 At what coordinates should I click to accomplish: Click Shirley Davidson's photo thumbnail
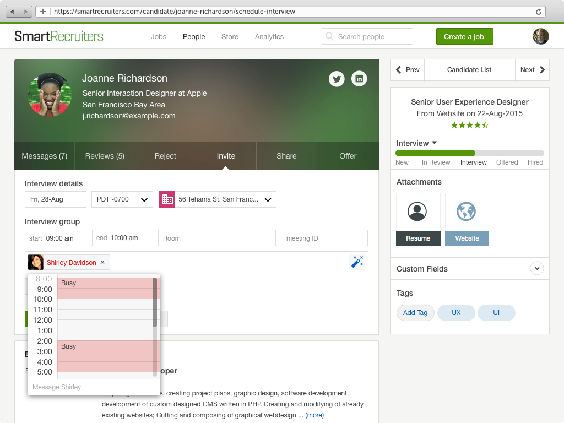(36, 262)
